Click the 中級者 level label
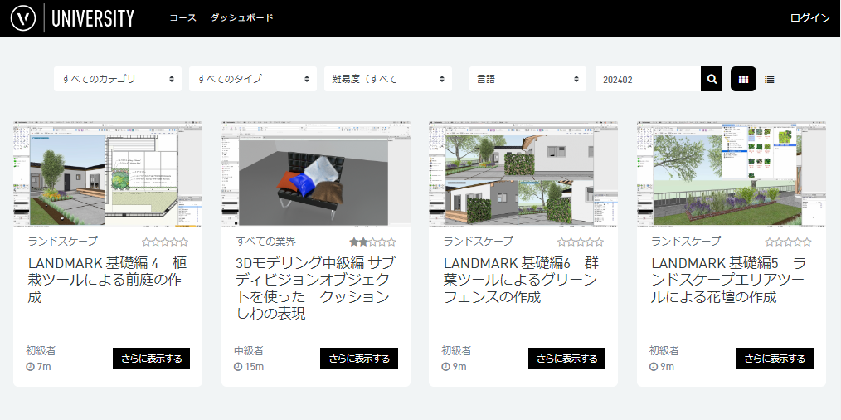This screenshot has height=420, width=841. tap(249, 351)
